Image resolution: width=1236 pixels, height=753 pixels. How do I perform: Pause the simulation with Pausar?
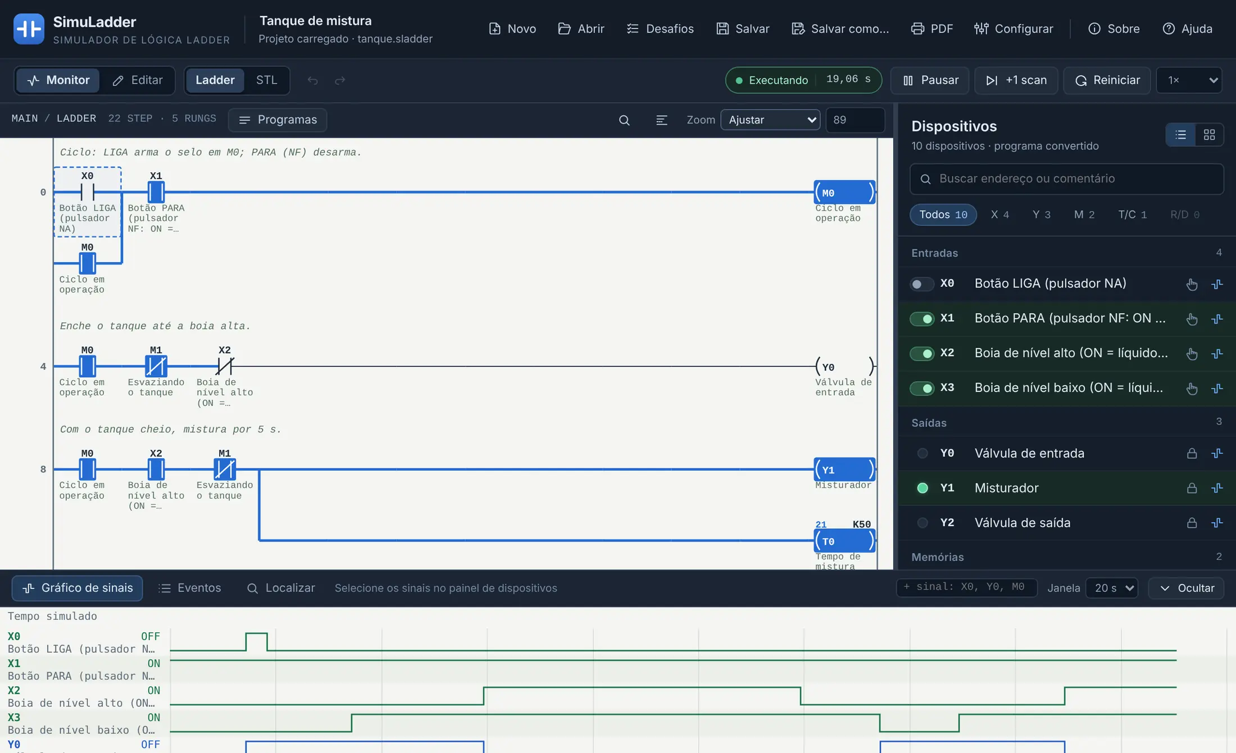(x=930, y=80)
